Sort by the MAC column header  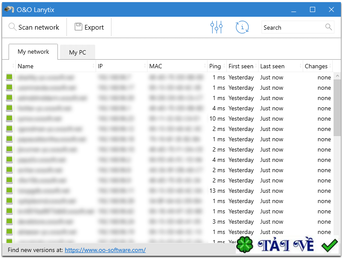(x=156, y=66)
